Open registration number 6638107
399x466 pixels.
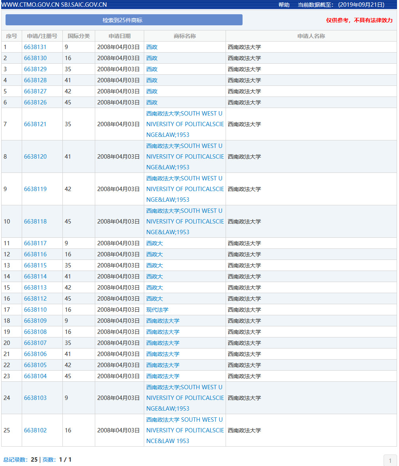click(x=35, y=343)
